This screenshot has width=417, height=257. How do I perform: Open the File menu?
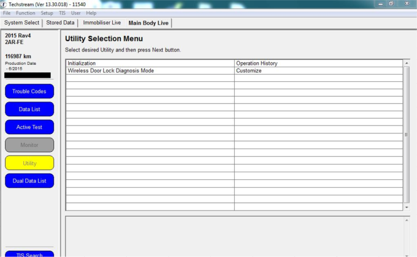click(x=7, y=13)
